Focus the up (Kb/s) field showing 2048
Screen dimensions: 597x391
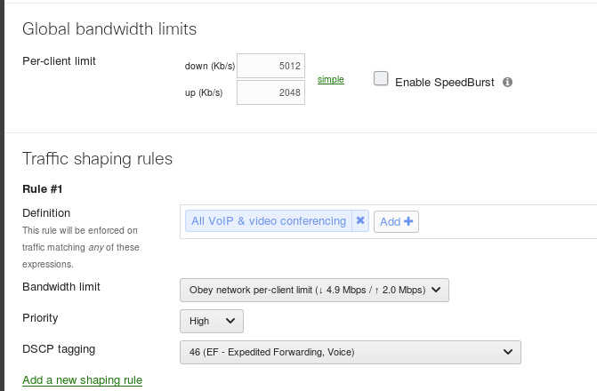pos(271,92)
